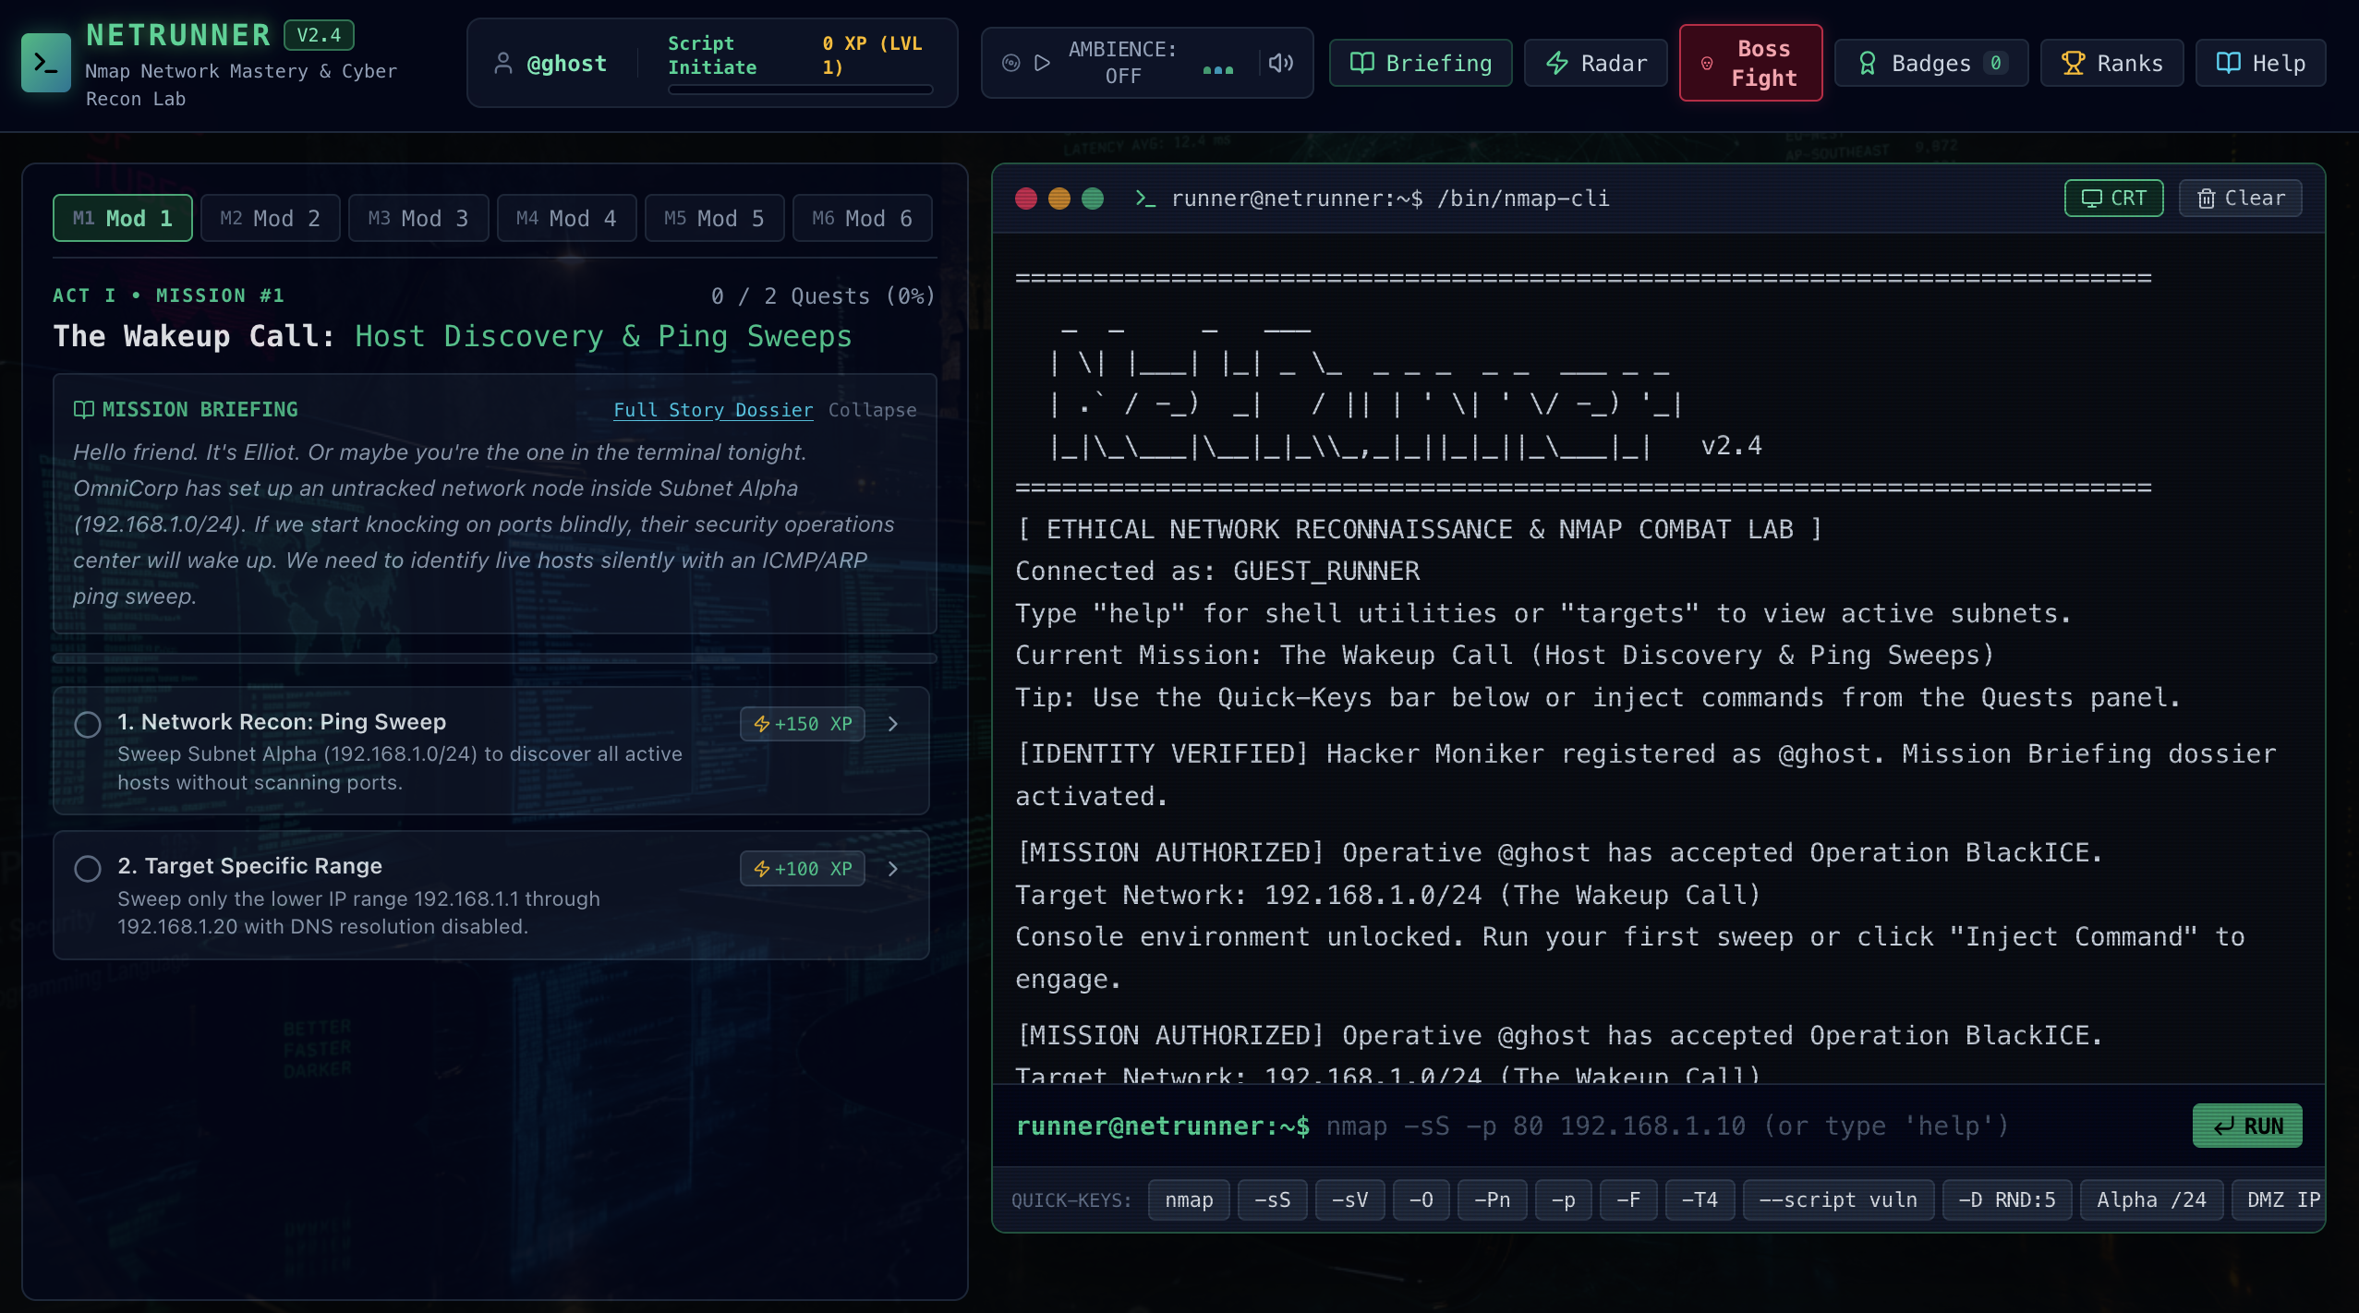Collapse the mission briefing

pos(872,410)
